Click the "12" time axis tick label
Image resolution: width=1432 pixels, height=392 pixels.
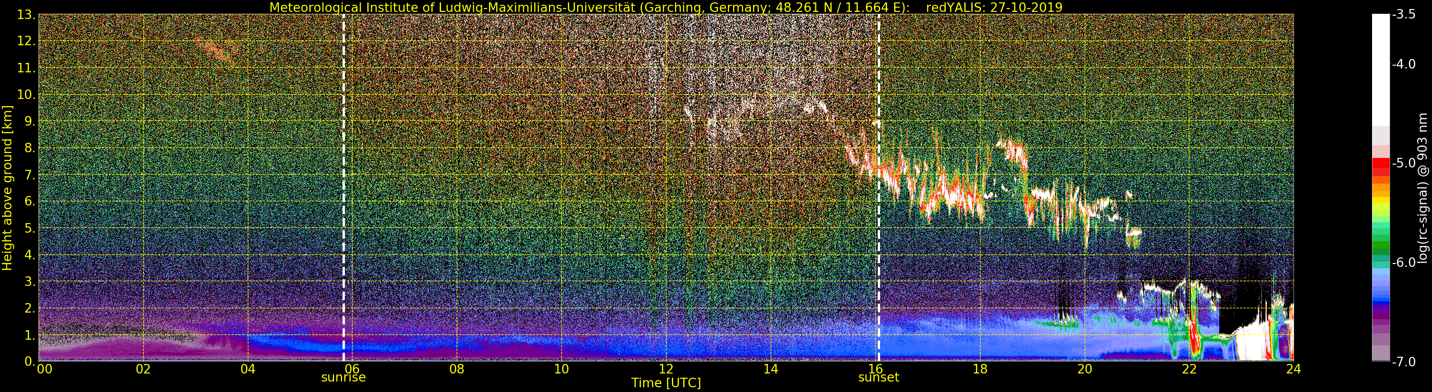click(x=666, y=369)
